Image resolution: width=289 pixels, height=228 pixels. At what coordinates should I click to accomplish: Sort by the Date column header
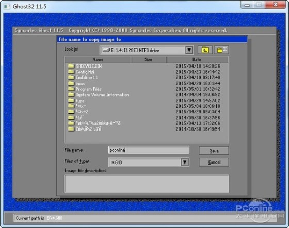click(197, 60)
